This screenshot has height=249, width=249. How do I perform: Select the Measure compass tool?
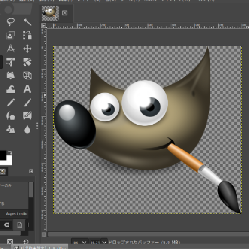(x=11, y=49)
